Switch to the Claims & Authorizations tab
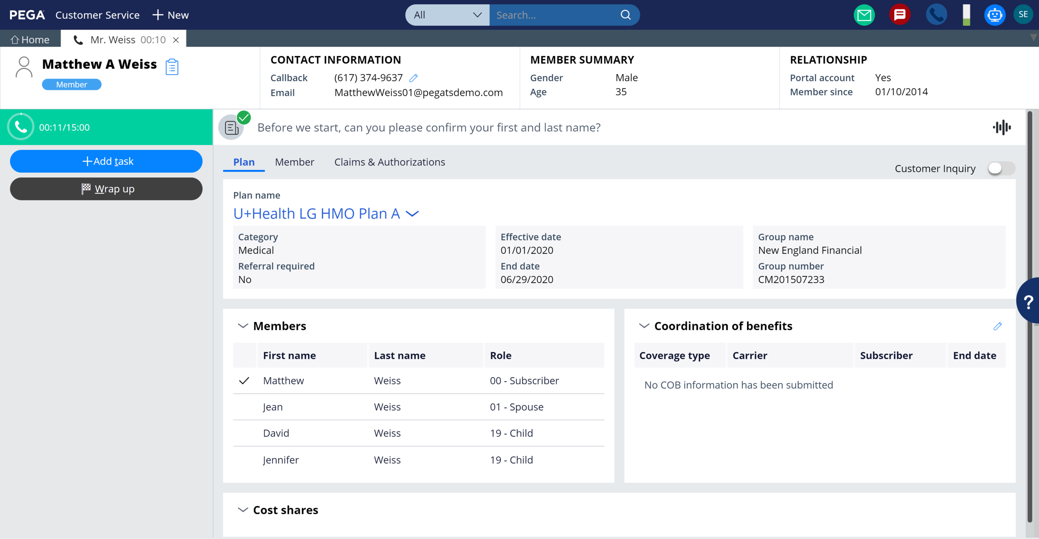The height and width of the screenshot is (539, 1039). click(389, 162)
